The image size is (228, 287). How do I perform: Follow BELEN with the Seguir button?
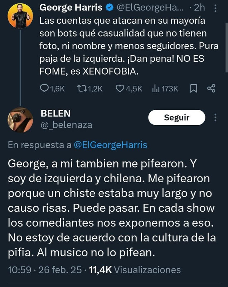click(x=177, y=118)
